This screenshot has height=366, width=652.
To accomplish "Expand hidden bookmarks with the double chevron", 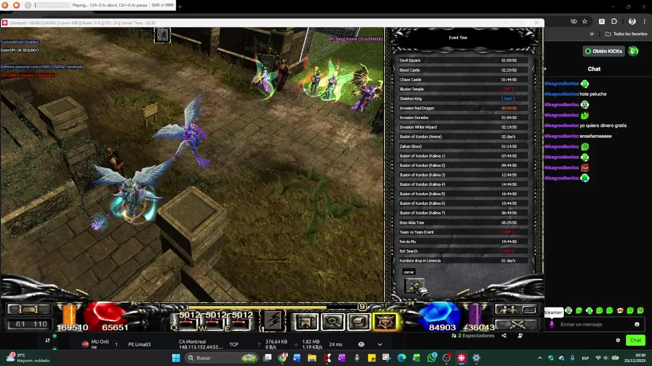I will [x=592, y=34].
